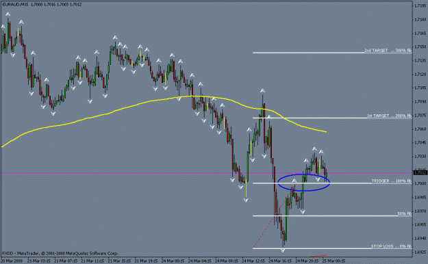Click price axis value 1.7105
428x264 pixels.
(x=420, y=88)
